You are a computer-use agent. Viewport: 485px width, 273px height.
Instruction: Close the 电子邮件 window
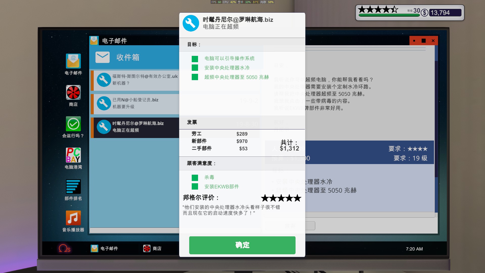pyautogui.click(x=433, y=41)
